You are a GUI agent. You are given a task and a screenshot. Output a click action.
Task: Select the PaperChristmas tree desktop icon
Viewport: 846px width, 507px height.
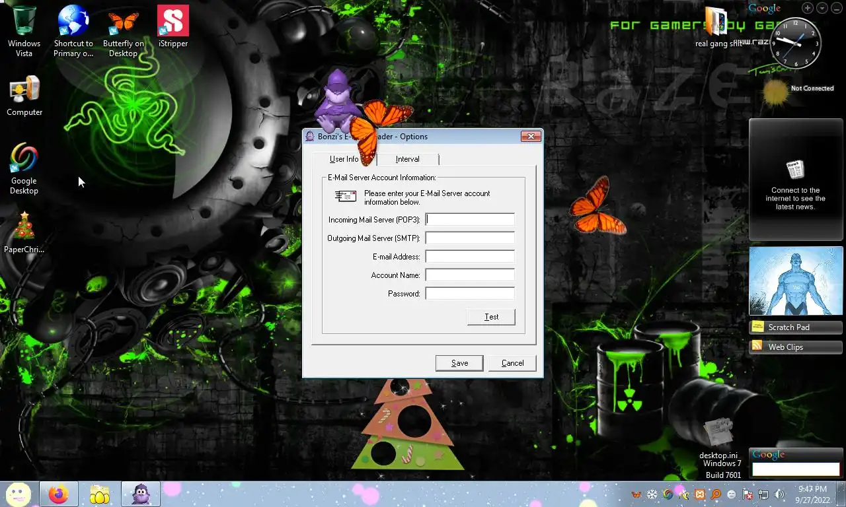24,232
